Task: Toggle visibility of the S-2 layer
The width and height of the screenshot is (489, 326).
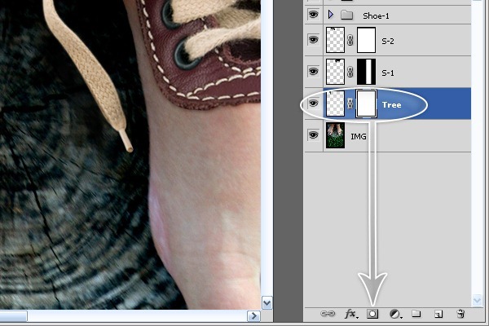Action: (313, 40)
